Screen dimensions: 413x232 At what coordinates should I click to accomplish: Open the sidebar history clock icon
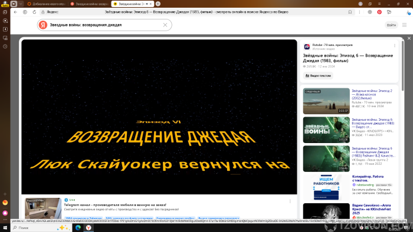[5, 47]
